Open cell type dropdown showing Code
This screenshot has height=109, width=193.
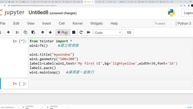pos(108,32)
